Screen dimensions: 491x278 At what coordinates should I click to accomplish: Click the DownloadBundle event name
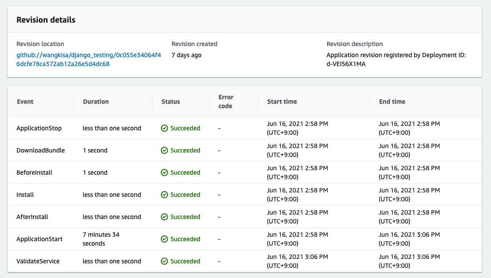pyautogui.click(x=40, y=150)
